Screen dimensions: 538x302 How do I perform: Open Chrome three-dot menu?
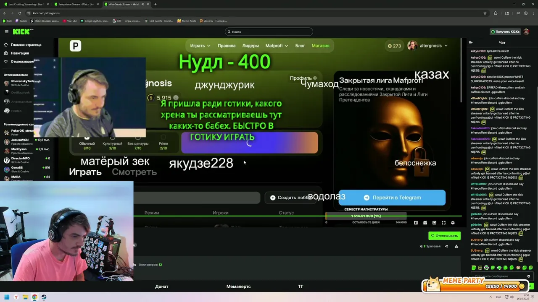tap(533, 13)
